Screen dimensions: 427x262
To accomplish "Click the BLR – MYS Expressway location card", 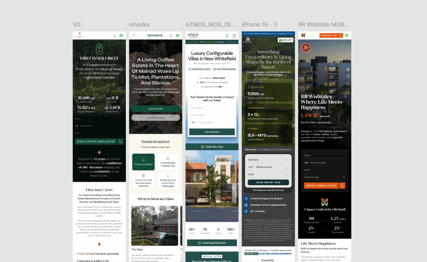I will (x=268, y=134).
